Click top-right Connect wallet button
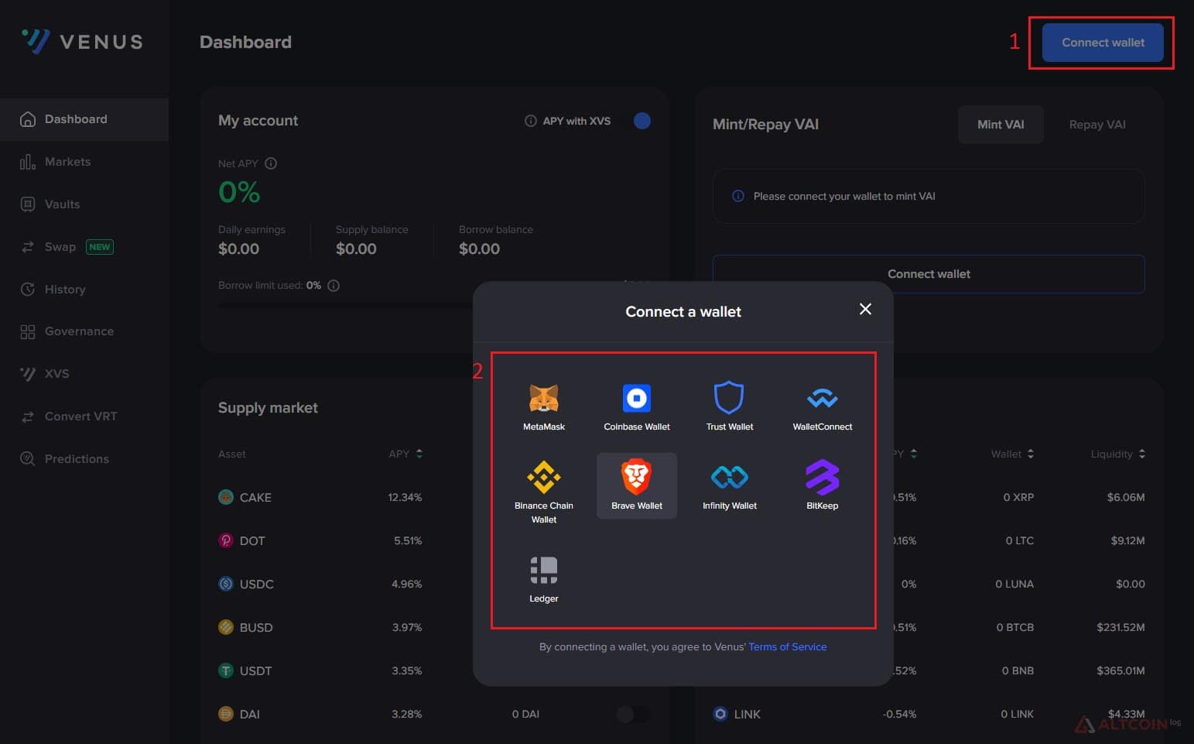The image size is (1194, 744). click(1103, 43)
